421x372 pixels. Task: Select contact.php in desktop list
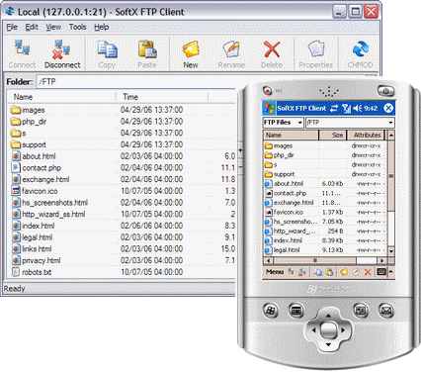click(x=37, y=168)
